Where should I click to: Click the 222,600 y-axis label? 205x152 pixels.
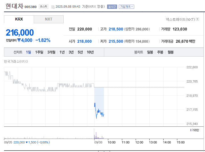[192, 67]
